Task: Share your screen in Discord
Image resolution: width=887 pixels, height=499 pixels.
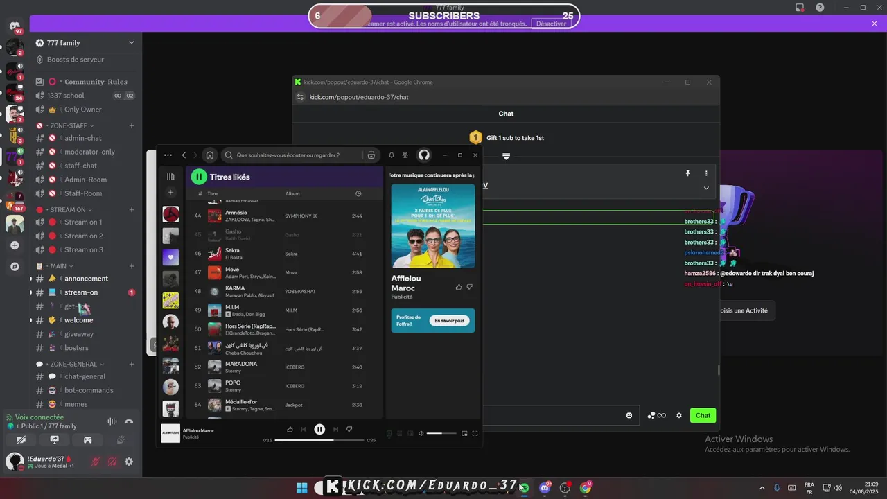Action: pyautogui.click(x=55, y=439)
